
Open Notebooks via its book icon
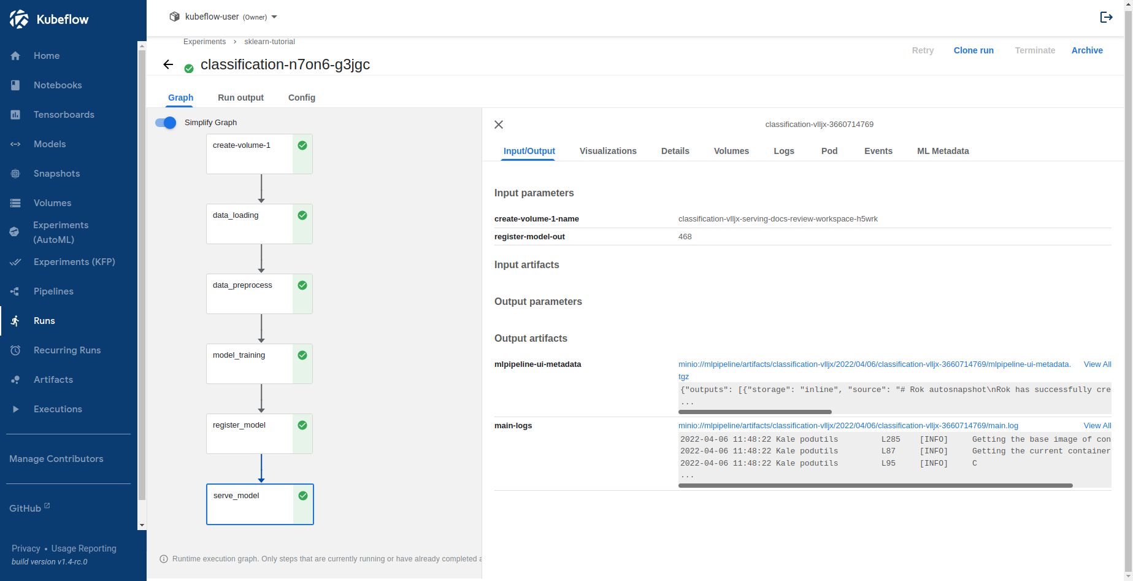(x=15, y=85)
